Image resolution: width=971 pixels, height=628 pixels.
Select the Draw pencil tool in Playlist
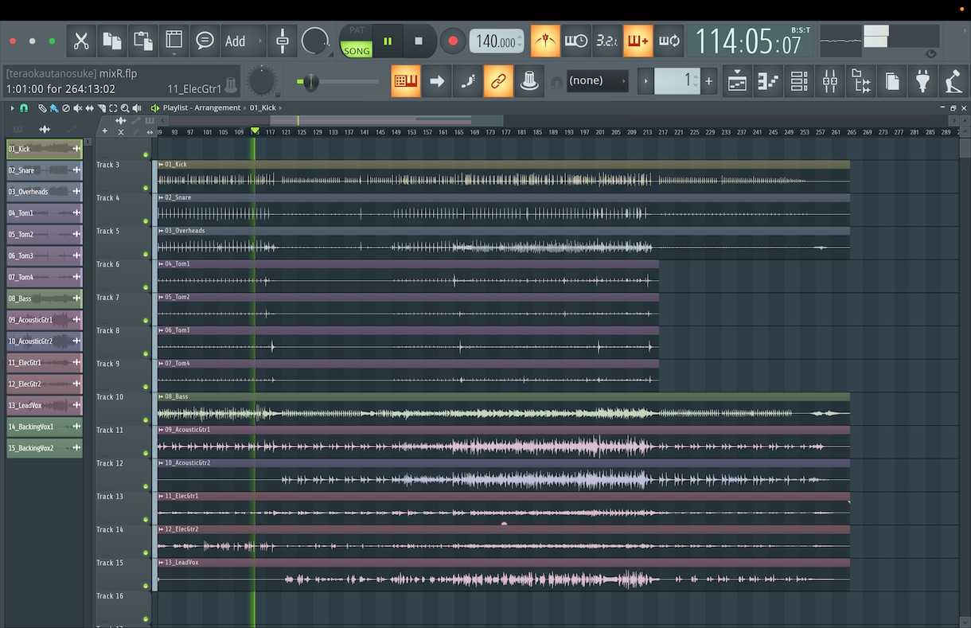[x=42, y=107]
